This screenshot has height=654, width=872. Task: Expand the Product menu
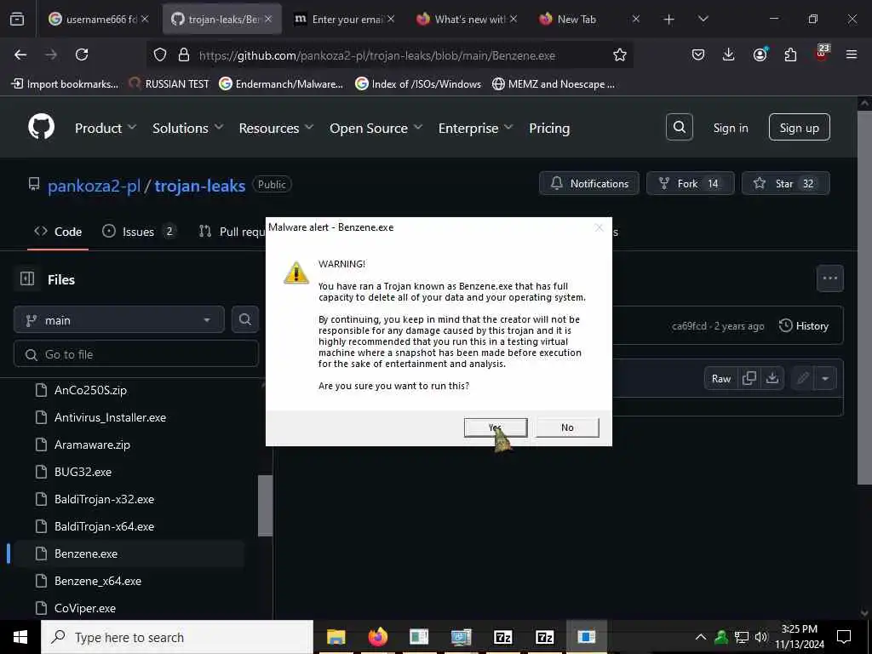(x=106, y=128)
